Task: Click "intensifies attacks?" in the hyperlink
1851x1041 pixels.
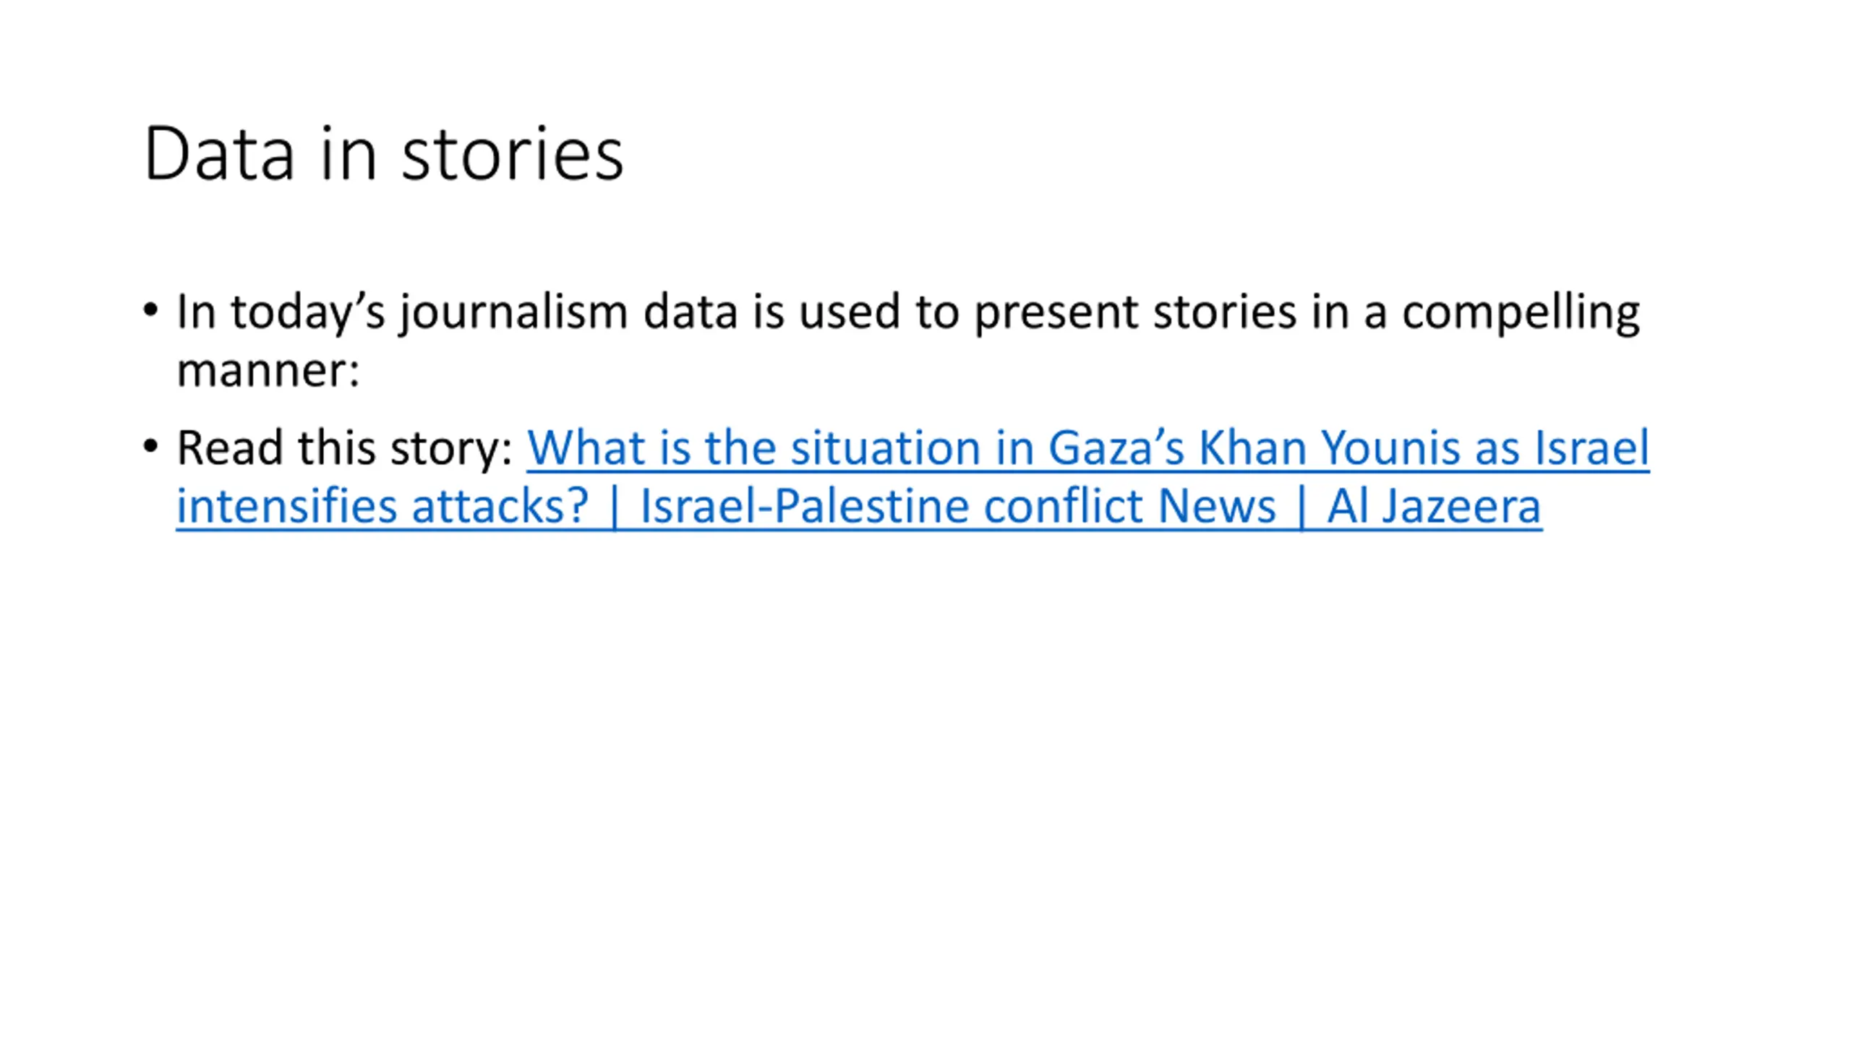Action: point(382,506)
